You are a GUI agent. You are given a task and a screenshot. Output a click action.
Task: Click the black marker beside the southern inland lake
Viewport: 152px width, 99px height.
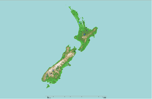[51, 74]
